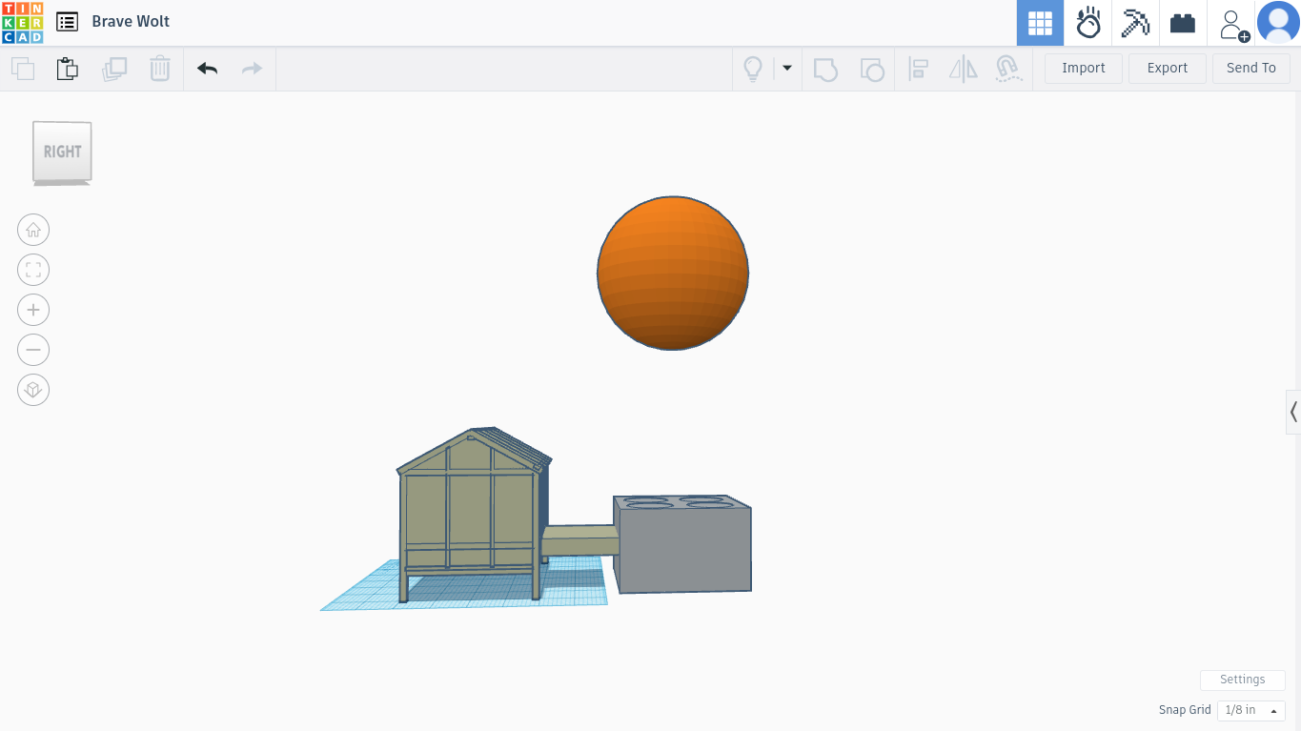This screenshot has width=1301, height=731.
Task: Rename the design titled Brave Wolt
Action: [131, 22]
